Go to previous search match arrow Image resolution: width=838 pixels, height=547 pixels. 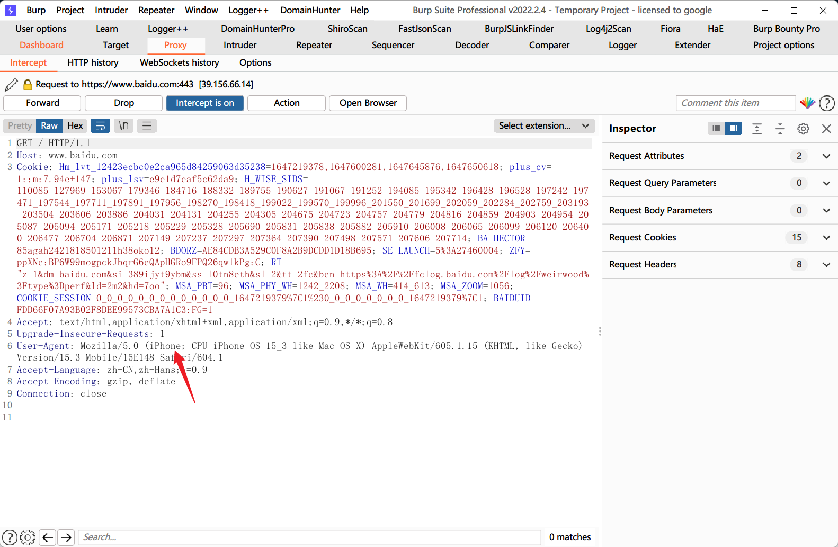click(48, 537)
